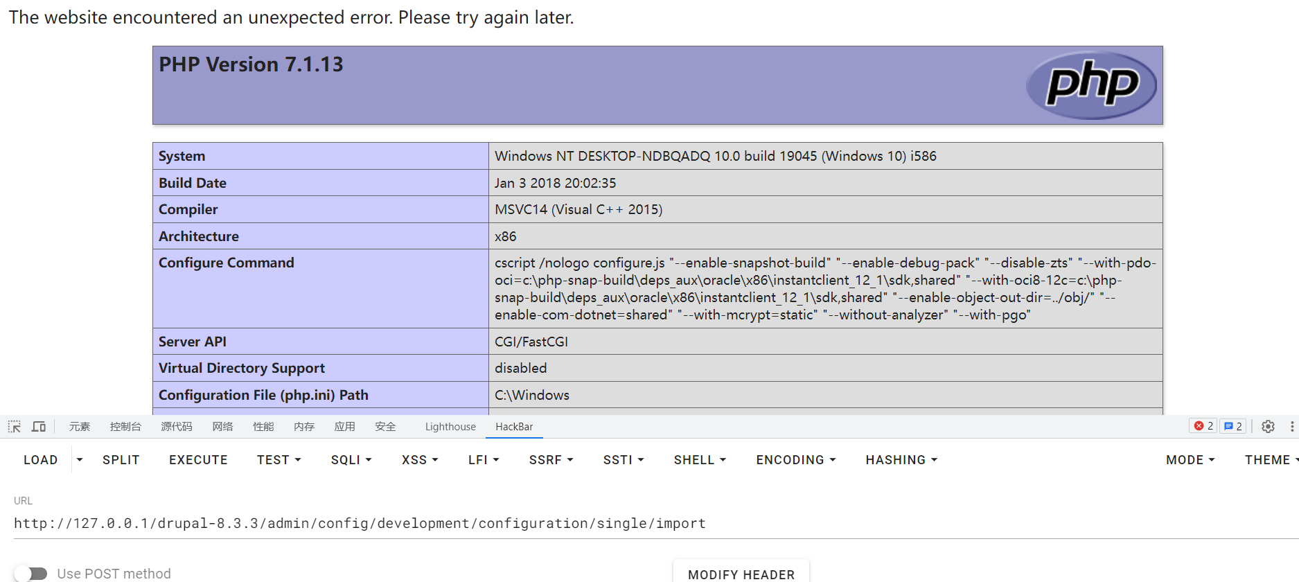Click the blue issues count badge
Viewport: 1299px width, 582px height.
click(1232, 426)
